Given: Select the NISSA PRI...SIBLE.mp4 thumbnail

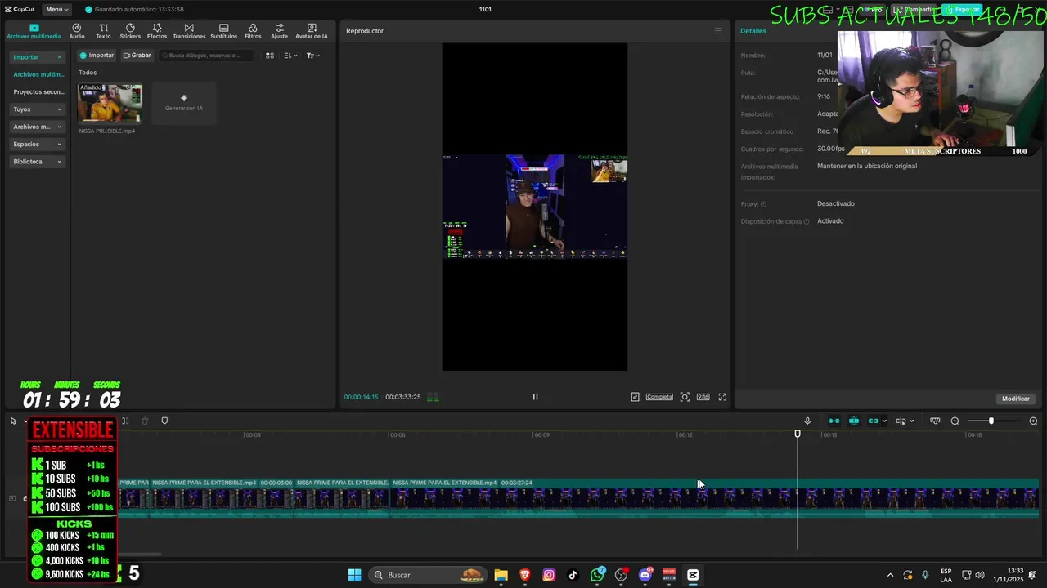Looking at the screenshot, I should (x=110, y=103).
